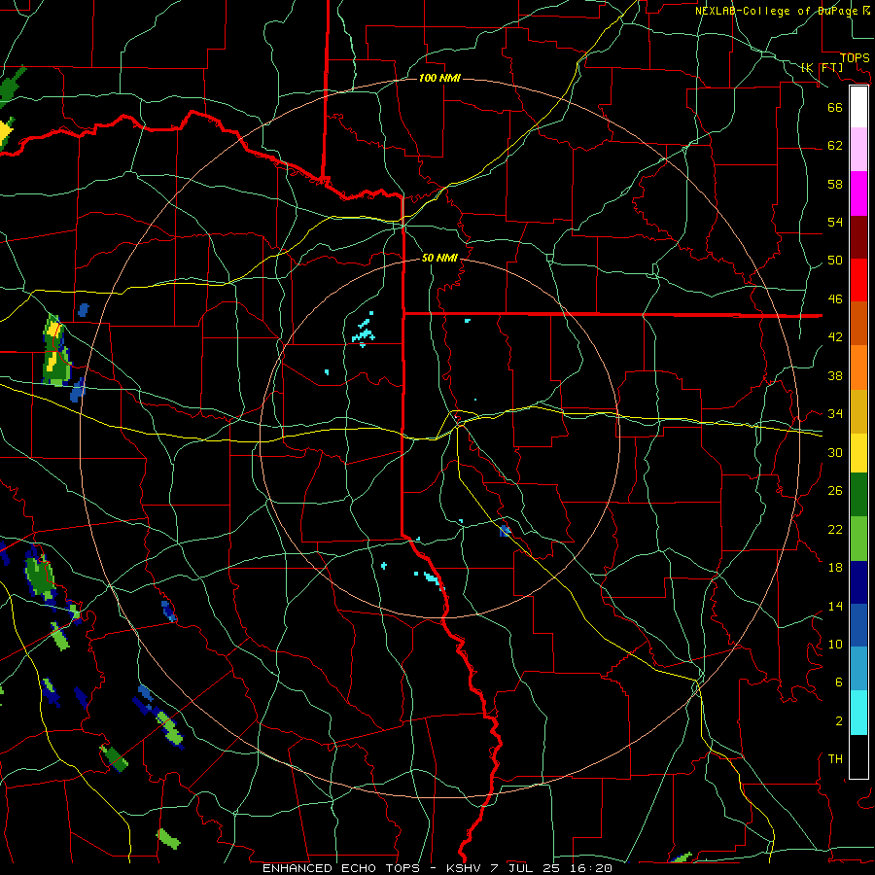Click the legend value 14
Screen dimensions: 875x875
[835, 606]
